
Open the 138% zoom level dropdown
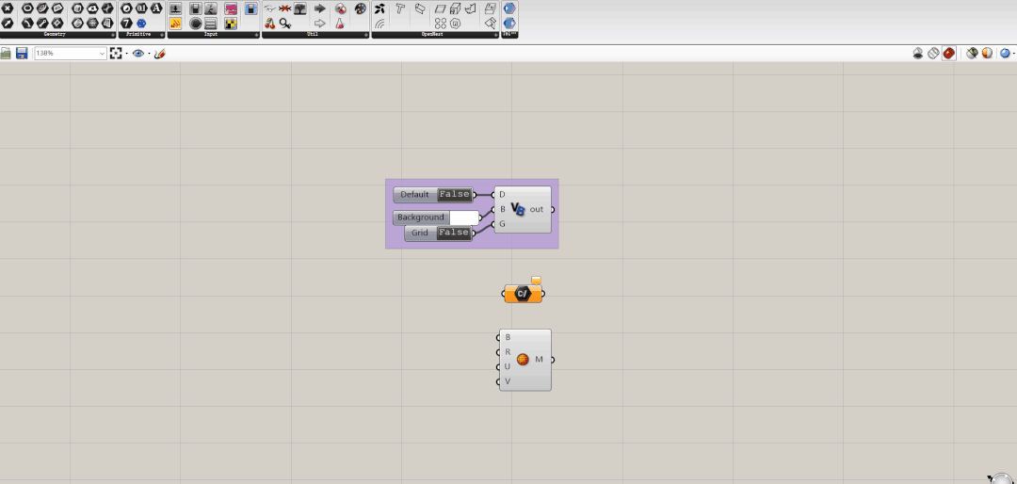pos(71,53)
